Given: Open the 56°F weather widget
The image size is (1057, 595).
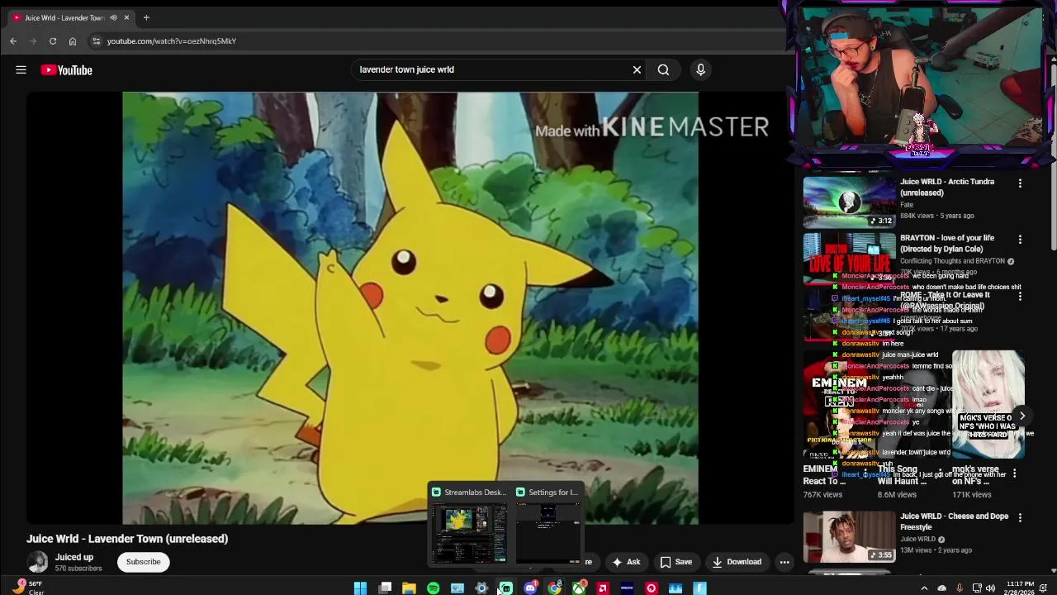Looking at the screenshot, I should [28, 588].
